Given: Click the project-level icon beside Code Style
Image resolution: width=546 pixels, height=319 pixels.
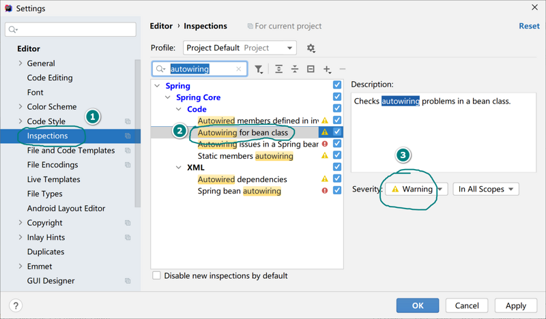Looking at the screenshot, I should [128, 121].
